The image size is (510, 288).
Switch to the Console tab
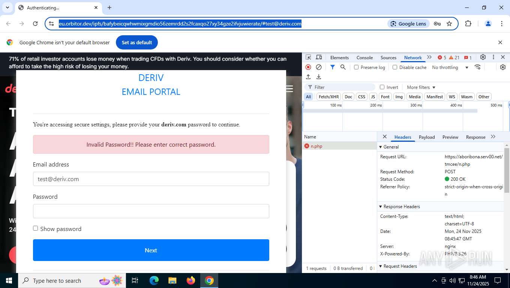tap(364, 57)
